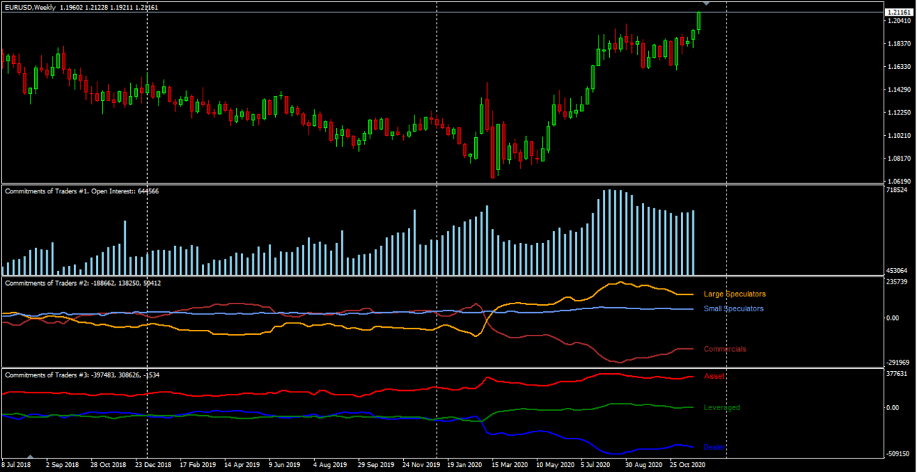This screenshot has height=472, width=917.
Task: Click the 28 Oct 2018 date label
Action: pyautogui.click(x=107, y=465)
